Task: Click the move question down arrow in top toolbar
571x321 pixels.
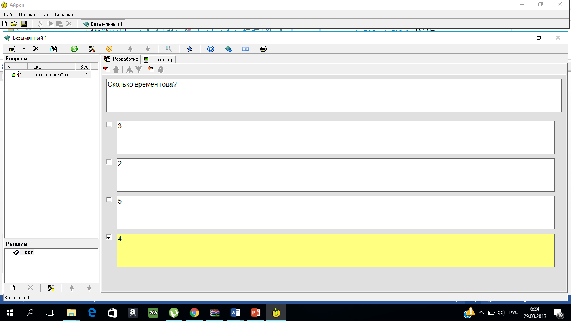Action: click(x=148, y=49)
